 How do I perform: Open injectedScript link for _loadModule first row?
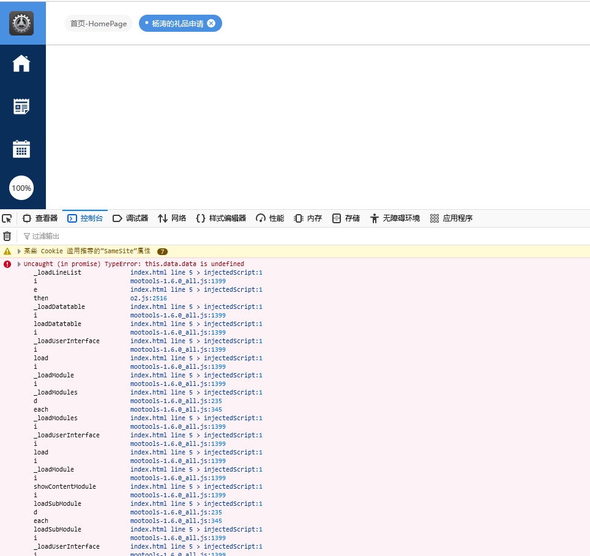click(196, 375)
